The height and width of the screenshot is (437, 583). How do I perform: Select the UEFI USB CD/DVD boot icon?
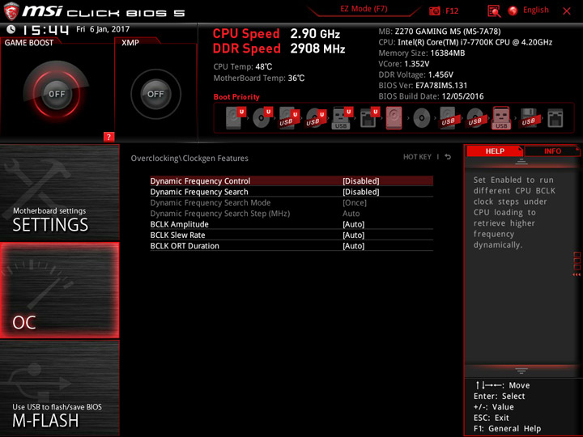pos(316,118)
